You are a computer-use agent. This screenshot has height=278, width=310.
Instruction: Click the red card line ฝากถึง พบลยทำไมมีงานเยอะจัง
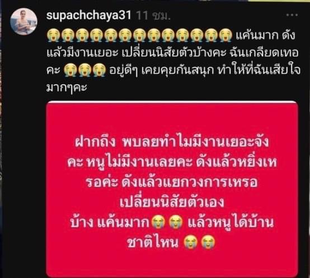pos(172,142)
